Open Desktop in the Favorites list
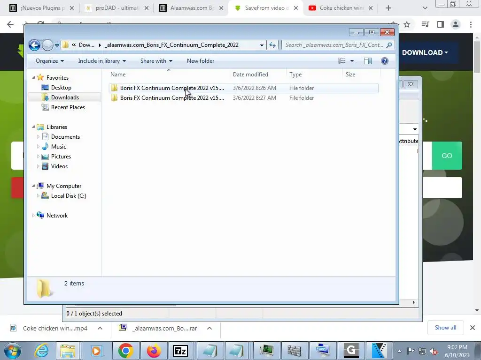This screenshot has width=481, height=360. click(x=61, y=88)
